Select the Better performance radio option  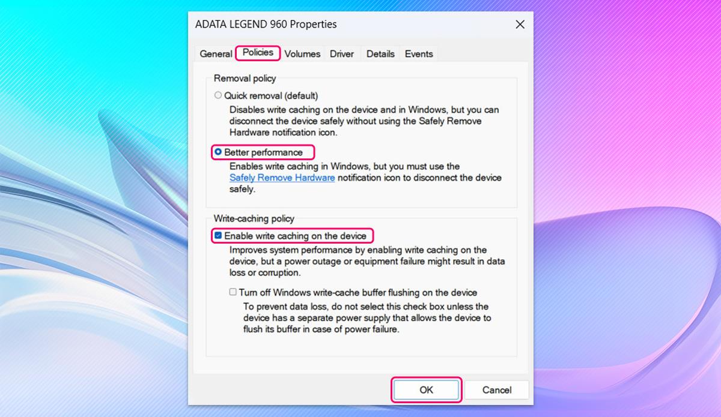(x=218, y=152)
